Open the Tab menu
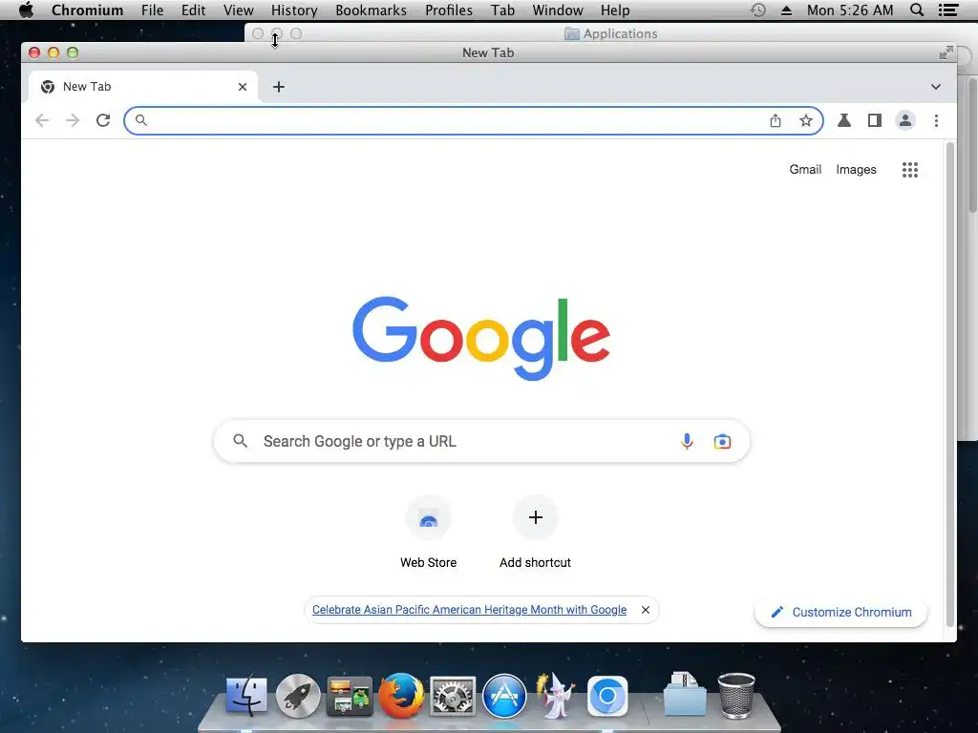This screenshot has width=978, height=733. pos(502,10)
